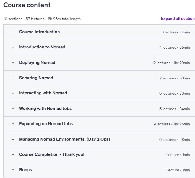Click '7 lectures • 53min' text
Viewport: 195px width, 178px height.
[175, 78]
